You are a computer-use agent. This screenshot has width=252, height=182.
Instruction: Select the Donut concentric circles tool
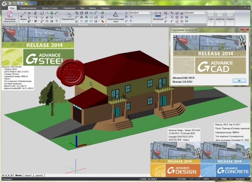pos(52,17)
